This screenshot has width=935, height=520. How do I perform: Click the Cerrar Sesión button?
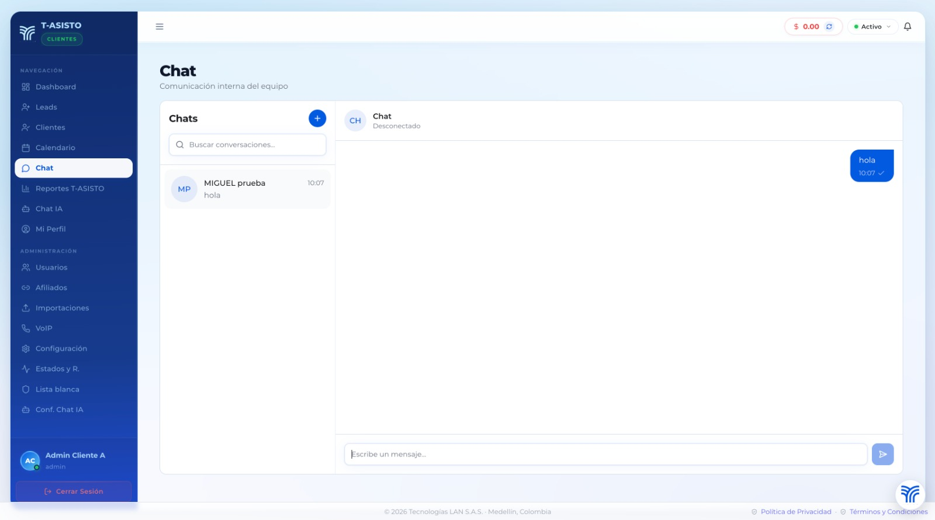coord(74,491)
